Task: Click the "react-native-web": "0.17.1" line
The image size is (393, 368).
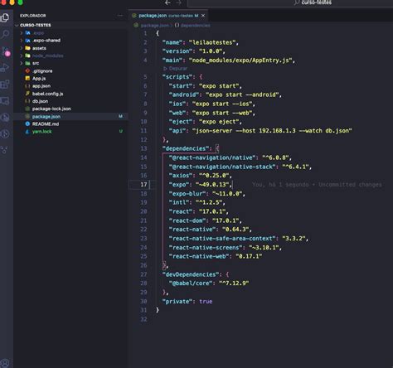Action: click(216, 256)
